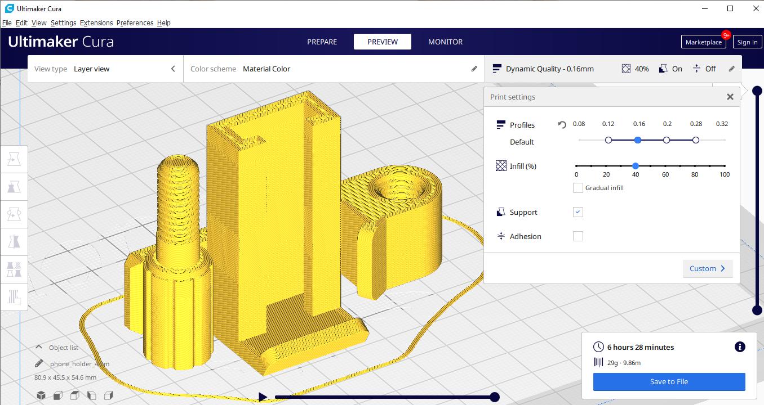Open the Edit menu
764x405 pixels.
coord(21,23)
